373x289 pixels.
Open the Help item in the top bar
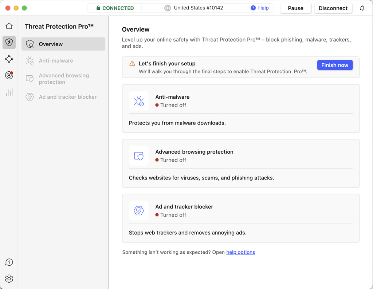coord(260,8)
